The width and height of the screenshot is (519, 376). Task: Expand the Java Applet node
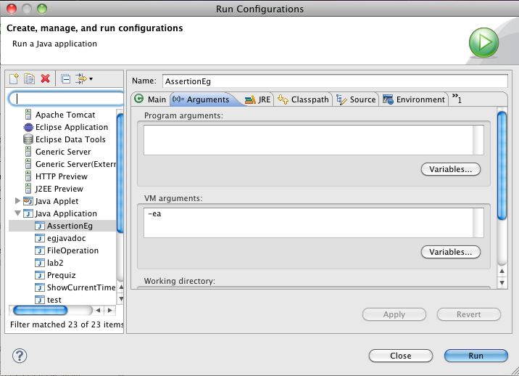(17, 200)
